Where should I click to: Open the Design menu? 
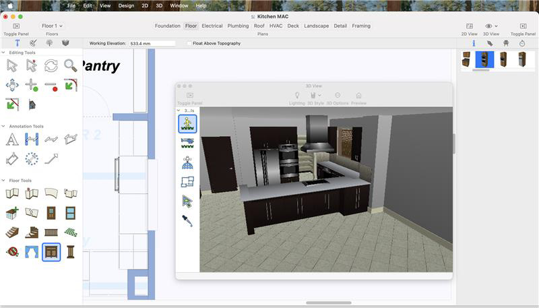(126, 5)
